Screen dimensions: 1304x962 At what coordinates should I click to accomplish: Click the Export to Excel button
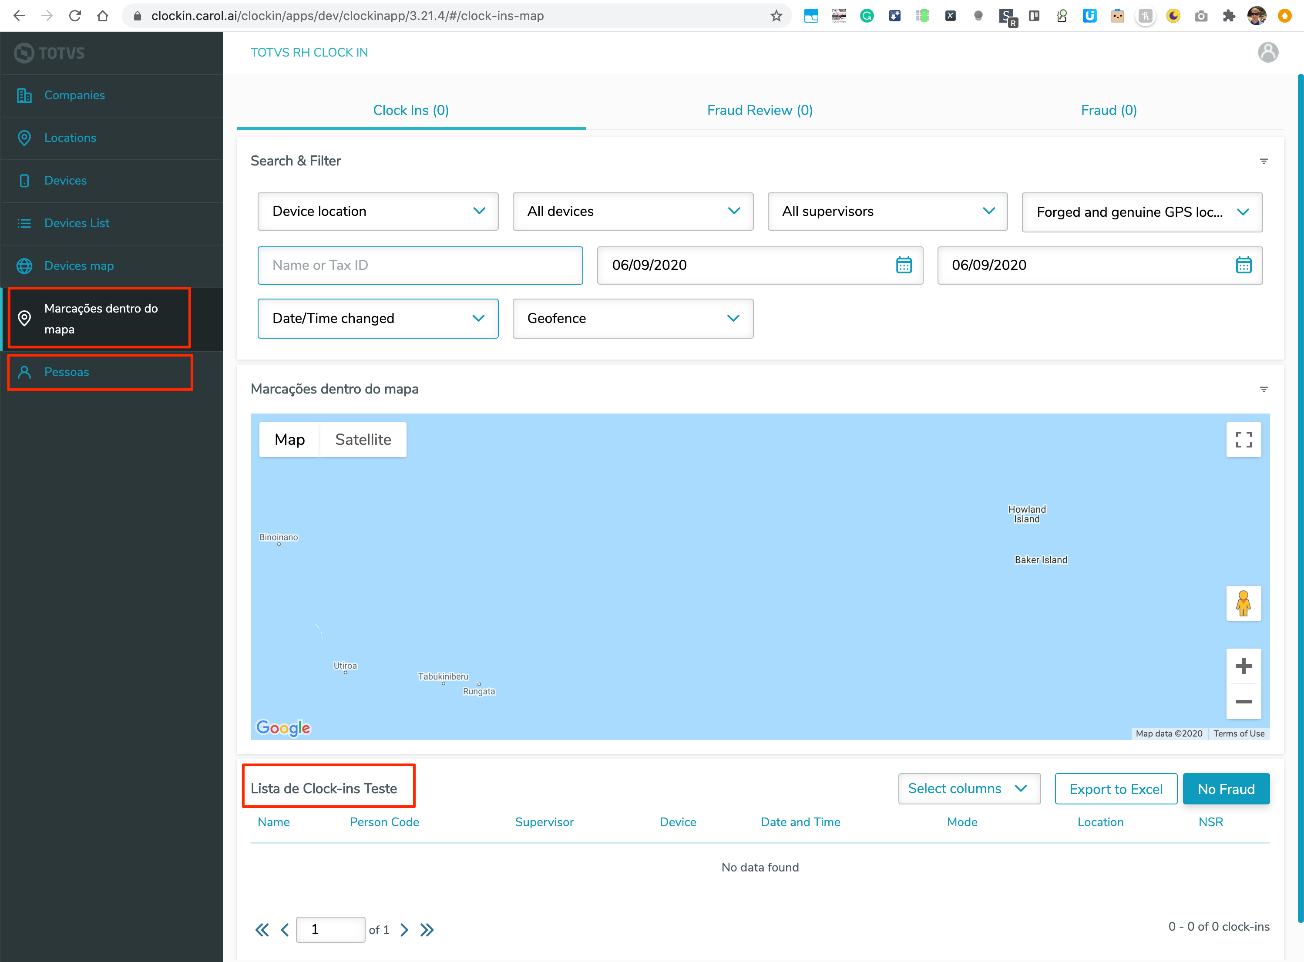click(x=1116, y=790)
